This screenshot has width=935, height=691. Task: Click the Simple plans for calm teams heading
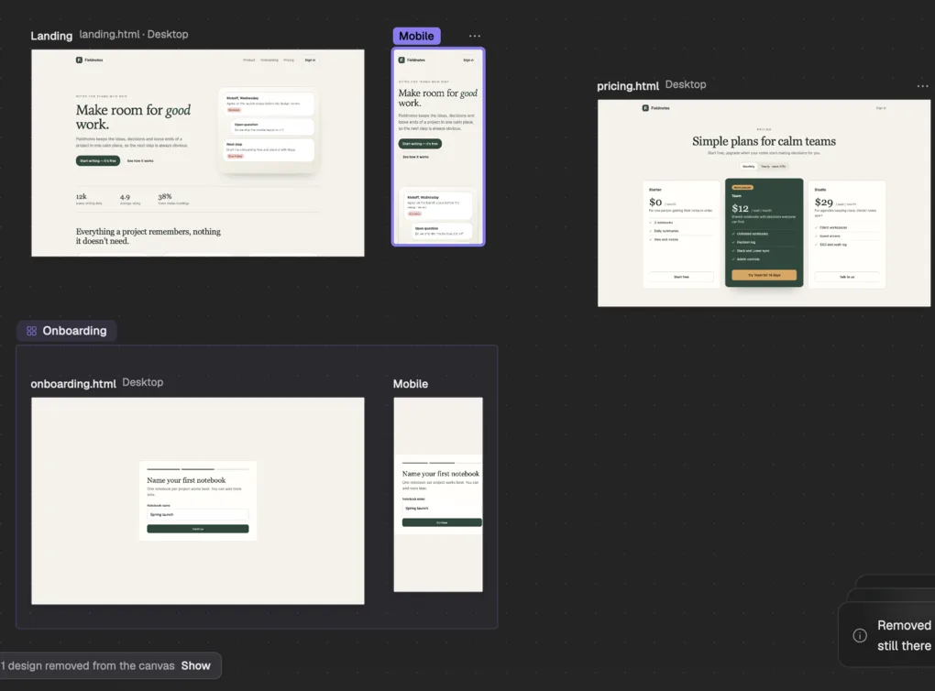[x=764, y=141]
